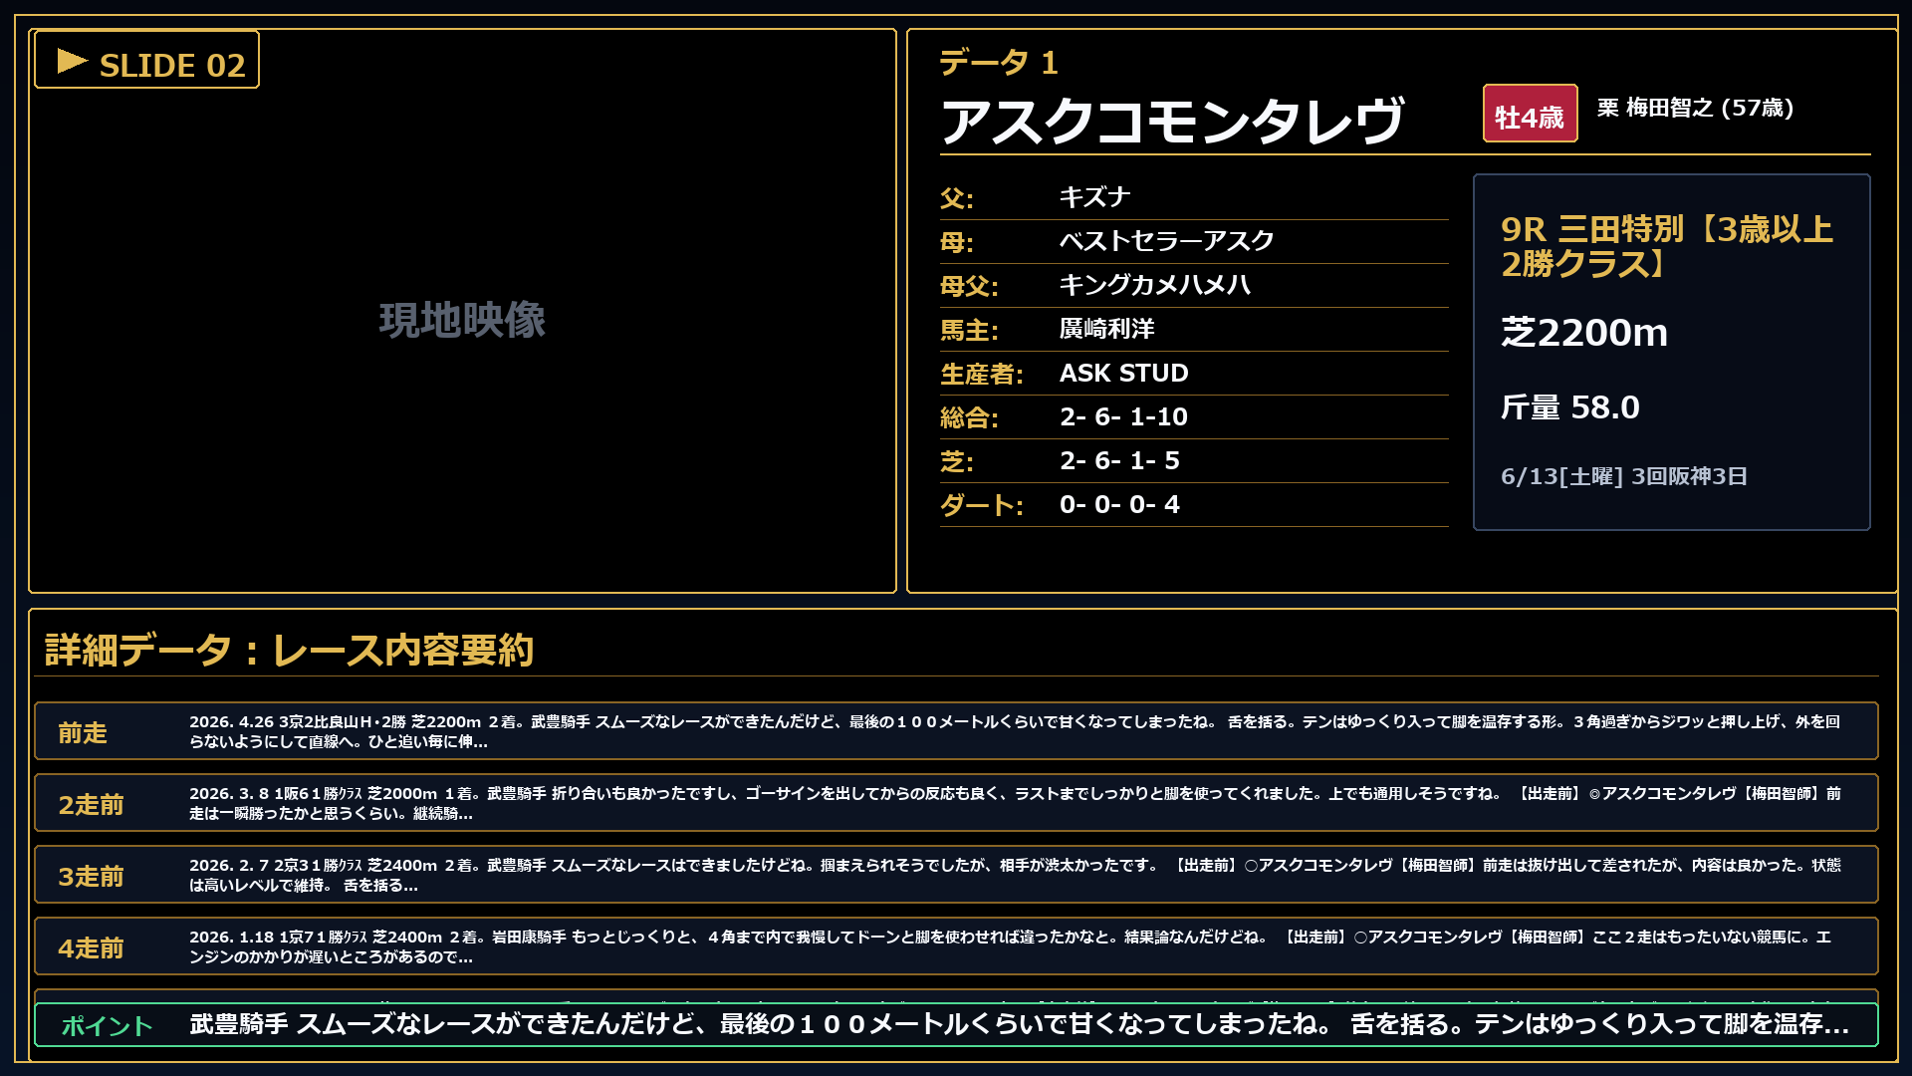Click damsire value キングカメハメハ
The image size is (1912, 1076).
pyautogui.click(x=1155, y=285)
